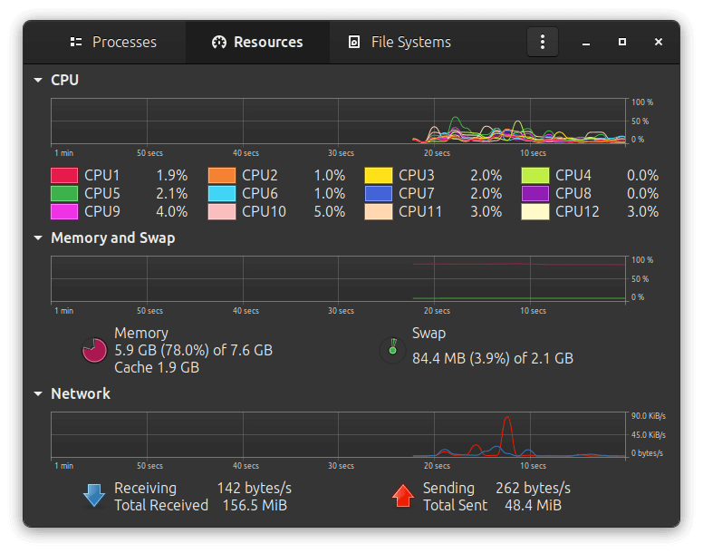Screen dimensions: 703x553
Task: Click the Resources gauge icon in tab
Action: 219,43
